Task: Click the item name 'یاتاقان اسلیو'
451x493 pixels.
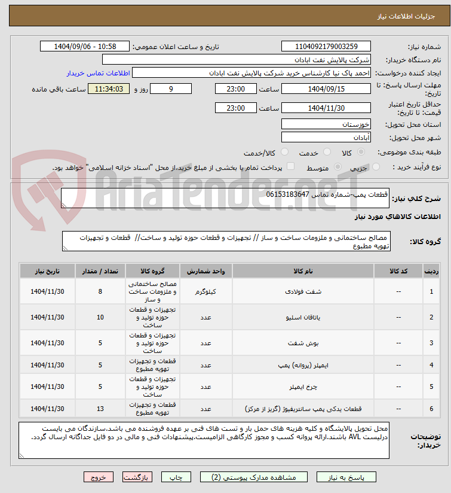Action: tap(303, 317)
